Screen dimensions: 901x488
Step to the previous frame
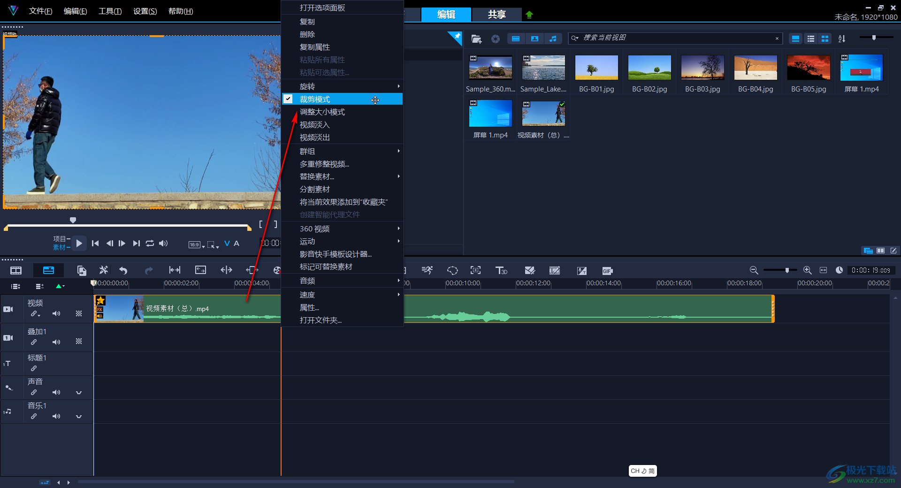coord(109,243)
